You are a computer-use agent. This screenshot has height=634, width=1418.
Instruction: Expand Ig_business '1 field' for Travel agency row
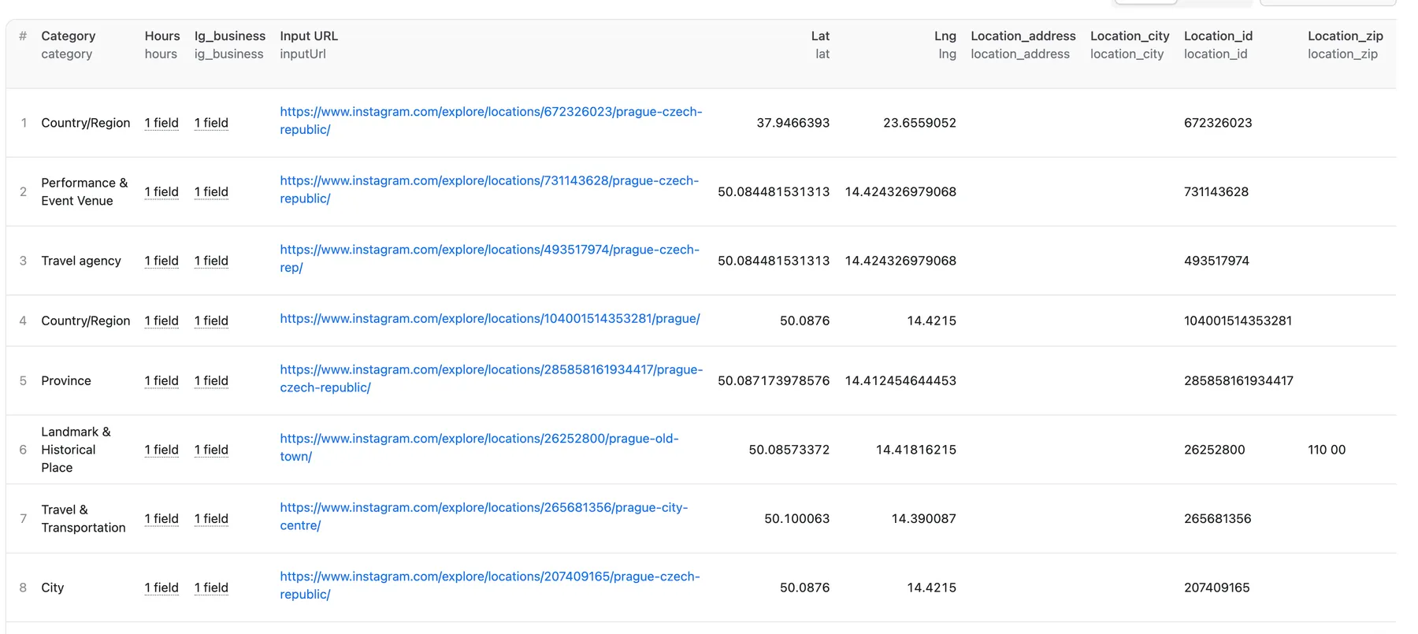tap(211, 261)
